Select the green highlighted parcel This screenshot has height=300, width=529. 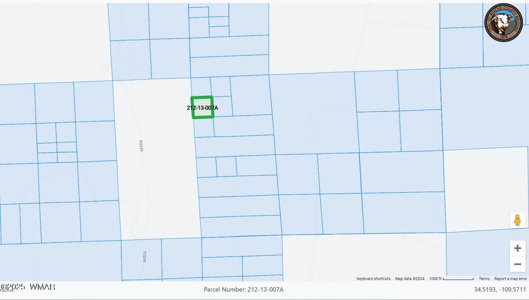[203, 114]
